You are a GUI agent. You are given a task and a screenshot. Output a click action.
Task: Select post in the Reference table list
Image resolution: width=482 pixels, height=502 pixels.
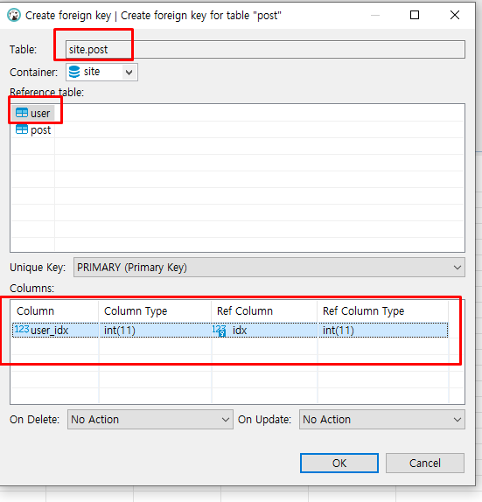pos(33,129)
